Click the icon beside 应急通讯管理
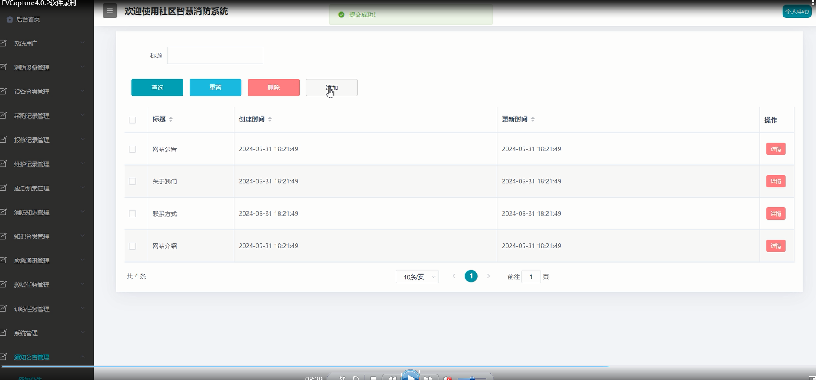816x380 pixels. tap(3, 260)
